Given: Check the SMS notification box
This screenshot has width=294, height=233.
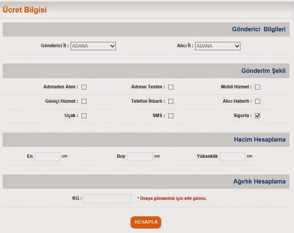Looking at the screenshot, I should 171,116.
